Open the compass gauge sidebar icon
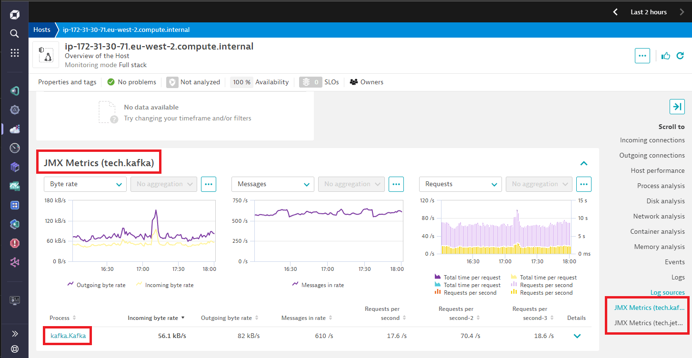Screen dimensions: 692x358 point(14,148)
